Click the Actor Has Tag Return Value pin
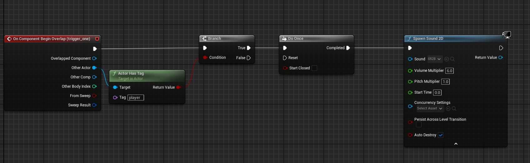Screen dimensions: 530x163 click(178, 87)
